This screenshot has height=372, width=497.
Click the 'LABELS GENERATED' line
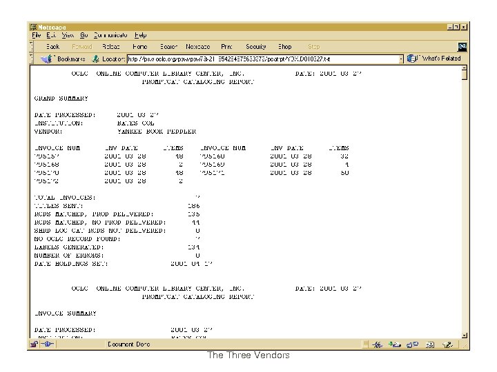(117, 247)
